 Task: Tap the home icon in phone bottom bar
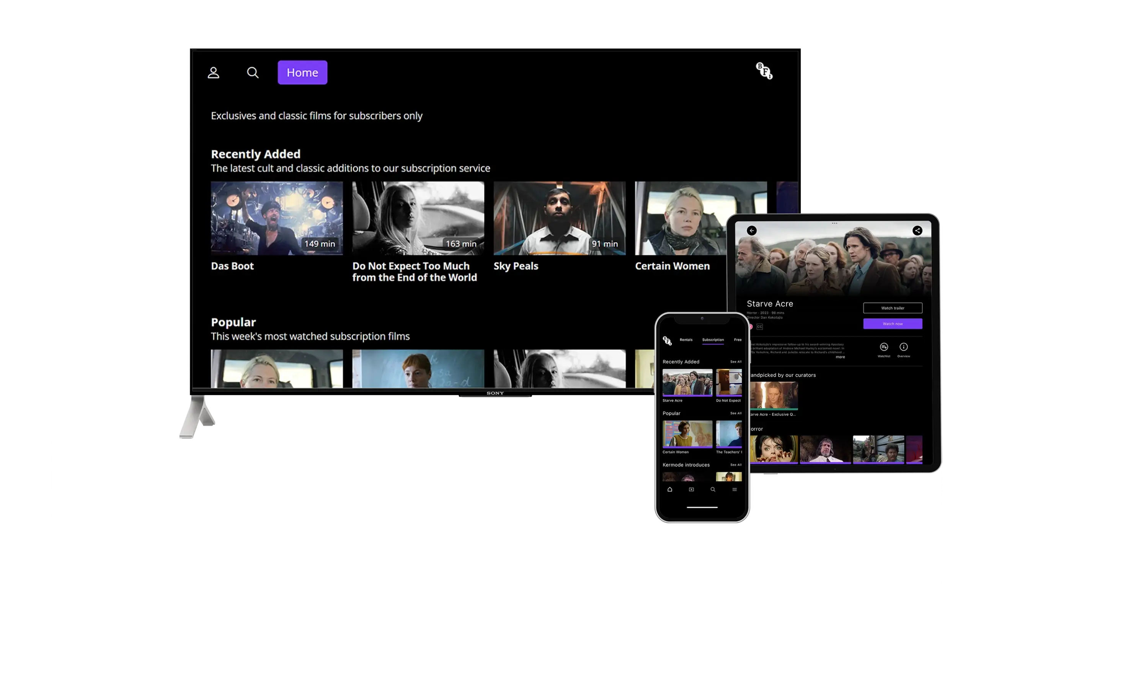click(669, 490)
